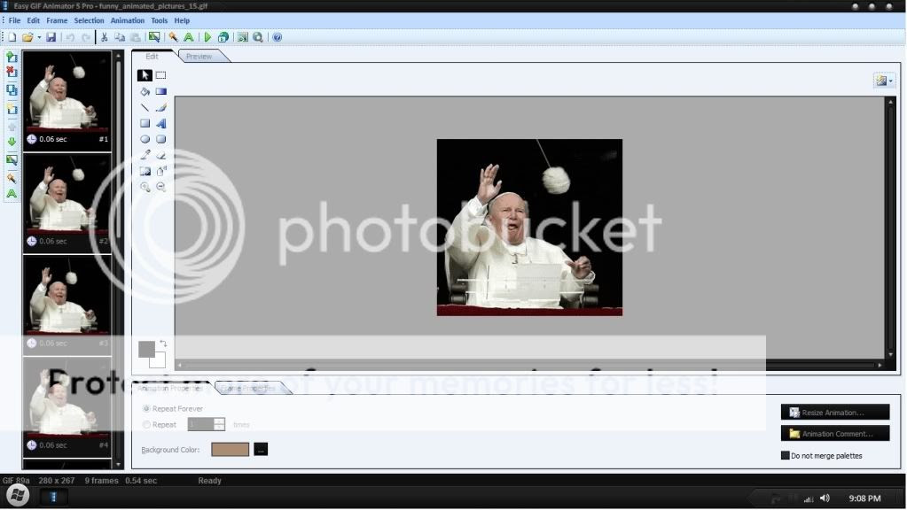This screenshot has width=907, height=510.
Task: Click the grey foreground color swatch
Action: (146, 349)
